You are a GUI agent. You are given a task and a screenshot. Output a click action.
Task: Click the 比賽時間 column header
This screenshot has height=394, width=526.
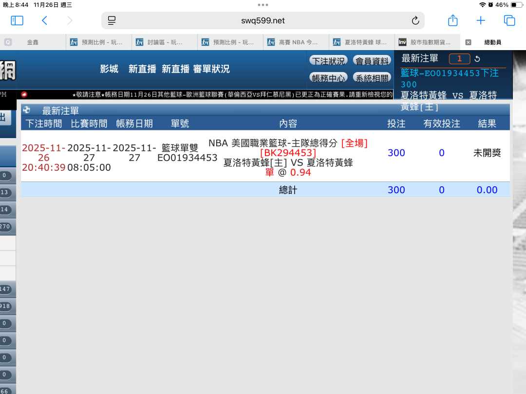(x=89, y=124)
